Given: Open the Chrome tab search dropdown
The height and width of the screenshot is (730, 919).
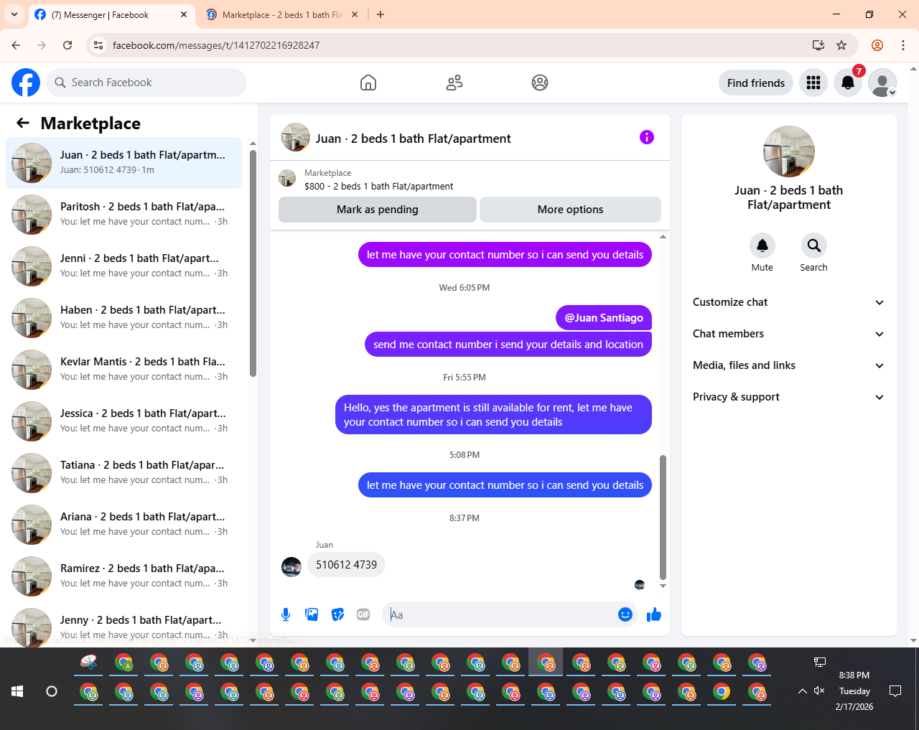Looking at the screenshot, I should click(x=14, y=14).
